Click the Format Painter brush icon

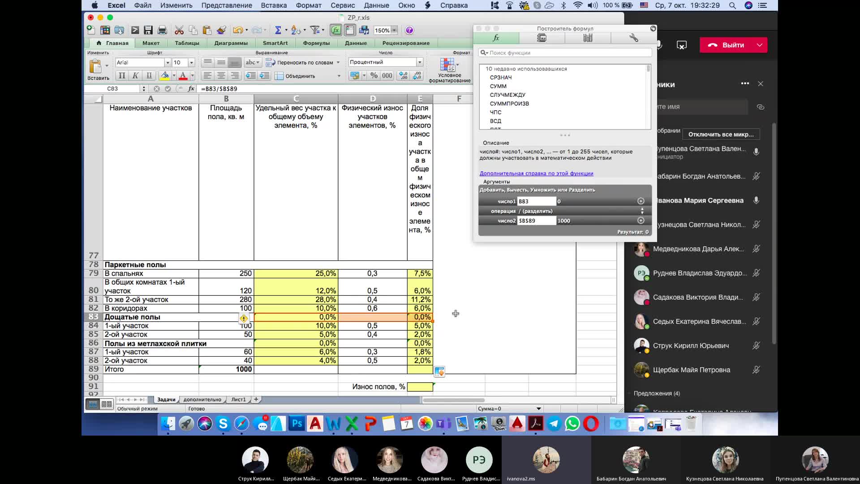coord(221,30)
